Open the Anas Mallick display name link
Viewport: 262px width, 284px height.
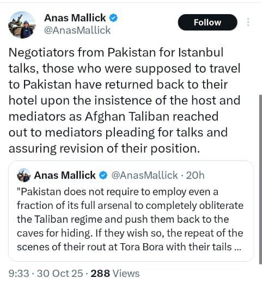[x=75, y=18]
